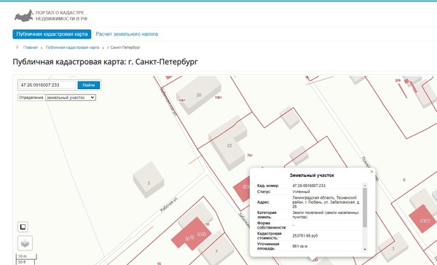
Task: Open Расчет земельного налога tab
Action: coord(127,34)
